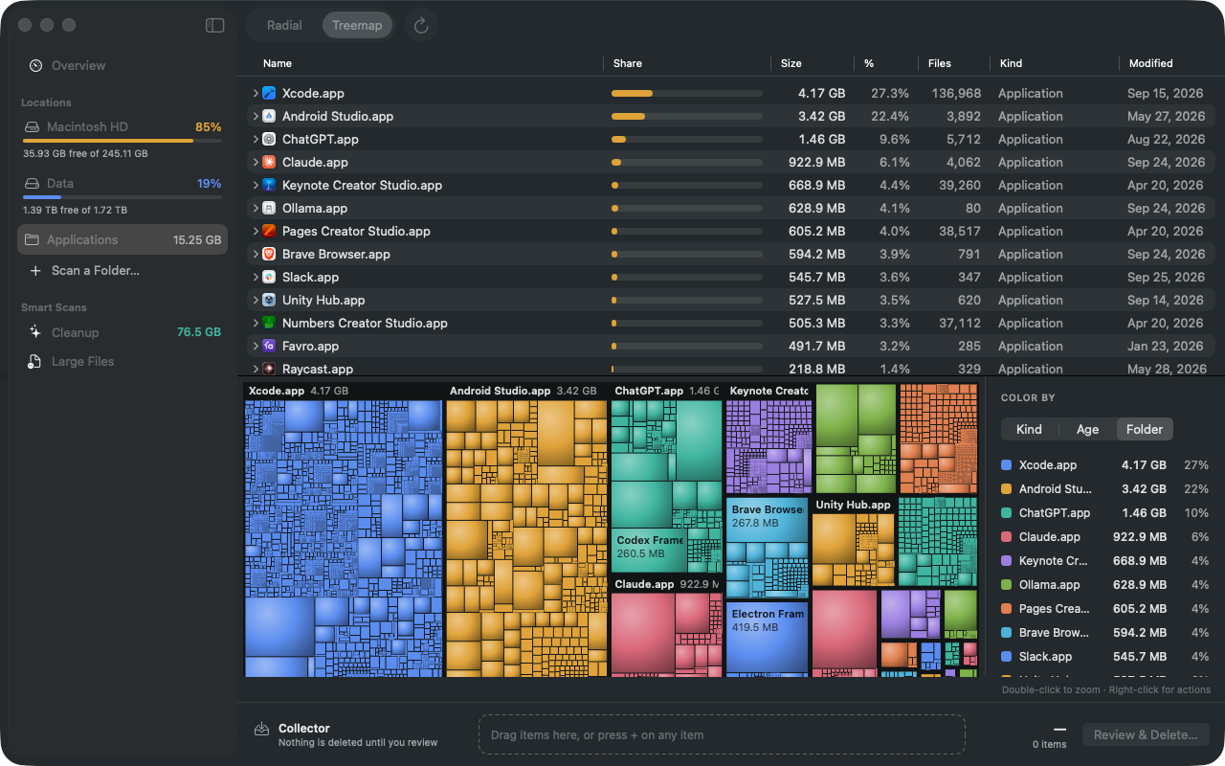
Task: Click the Unity Hub.app icon
Action: pyautogui.click(x=269, y=301)
